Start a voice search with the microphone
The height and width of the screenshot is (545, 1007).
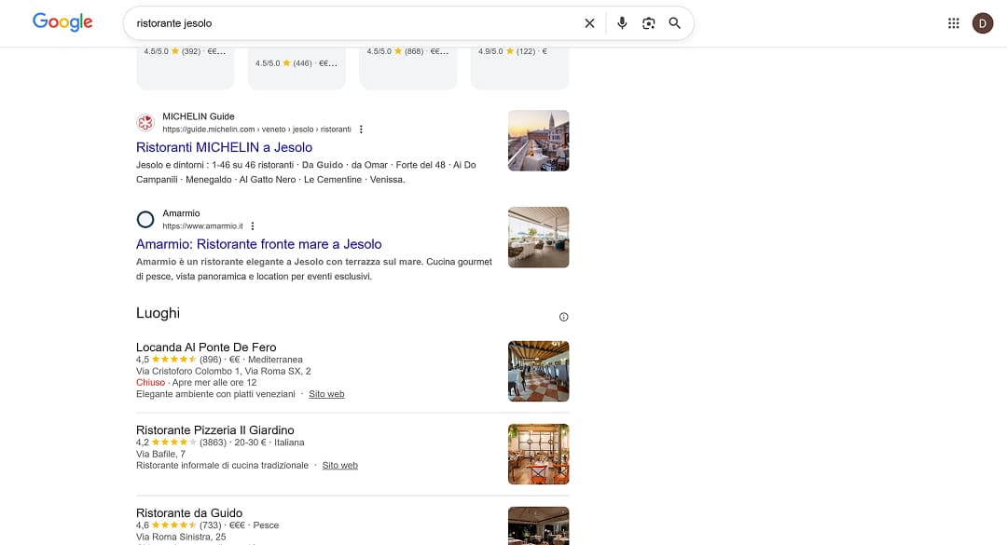(x=622, y=23)
